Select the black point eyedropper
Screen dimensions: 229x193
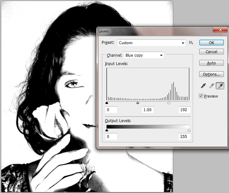click(x=203, y=86)
